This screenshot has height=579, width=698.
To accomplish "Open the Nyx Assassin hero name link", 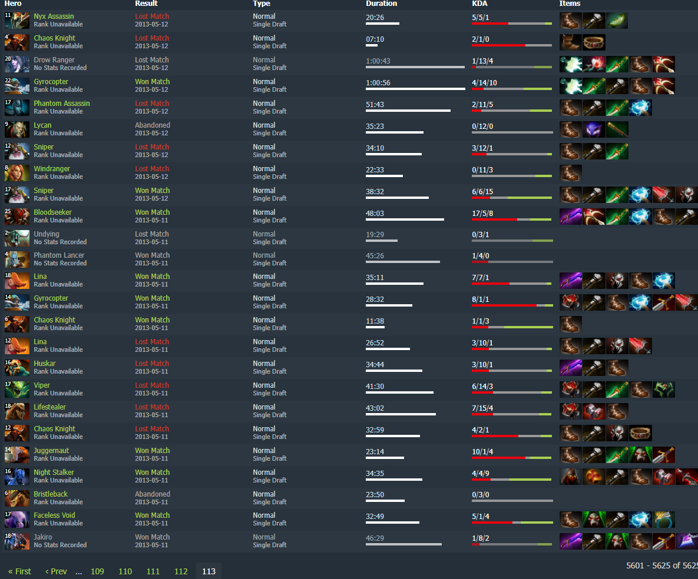I will [54, 16].
